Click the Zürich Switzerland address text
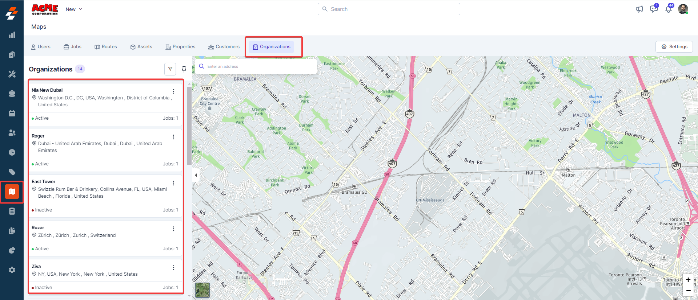 (77, 235)
